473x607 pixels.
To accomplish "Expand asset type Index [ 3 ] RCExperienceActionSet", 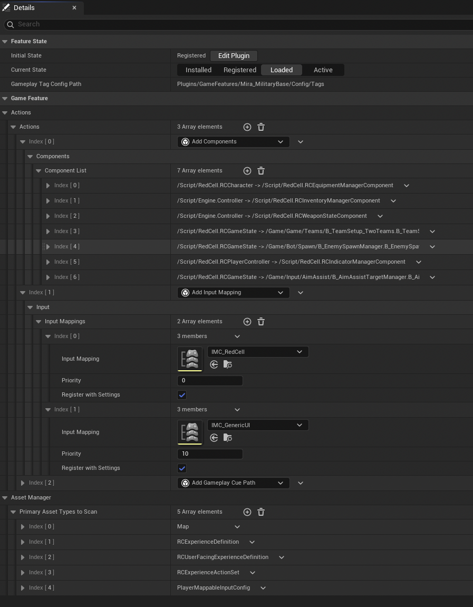I will tap(23, 573).
